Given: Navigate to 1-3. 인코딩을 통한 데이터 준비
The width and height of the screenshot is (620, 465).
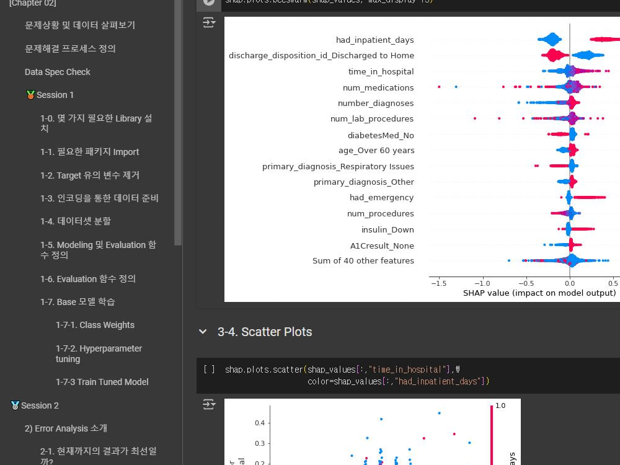Looking at the screenshot, I should [x=99, y=198].
